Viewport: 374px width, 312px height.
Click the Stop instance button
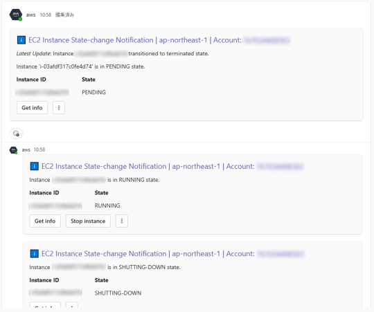[88, 221]
